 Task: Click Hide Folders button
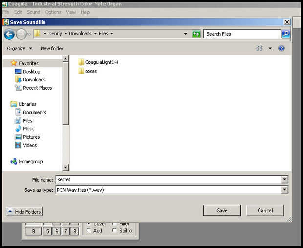pos(24,212)
